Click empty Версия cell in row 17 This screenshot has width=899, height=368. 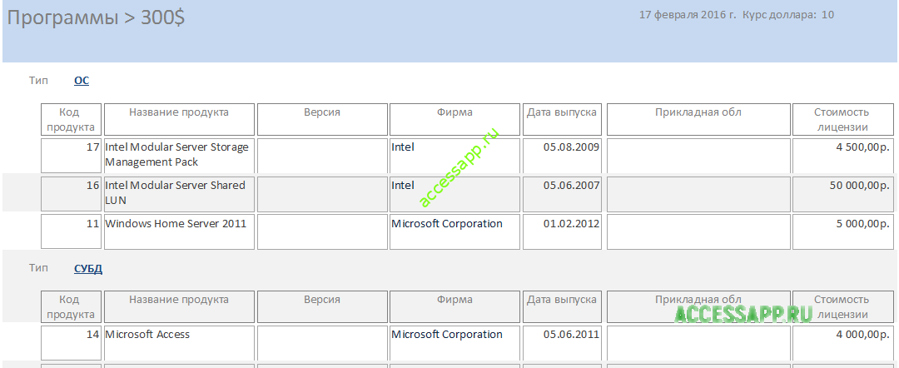pyautogui.click(x=322, y=156)
